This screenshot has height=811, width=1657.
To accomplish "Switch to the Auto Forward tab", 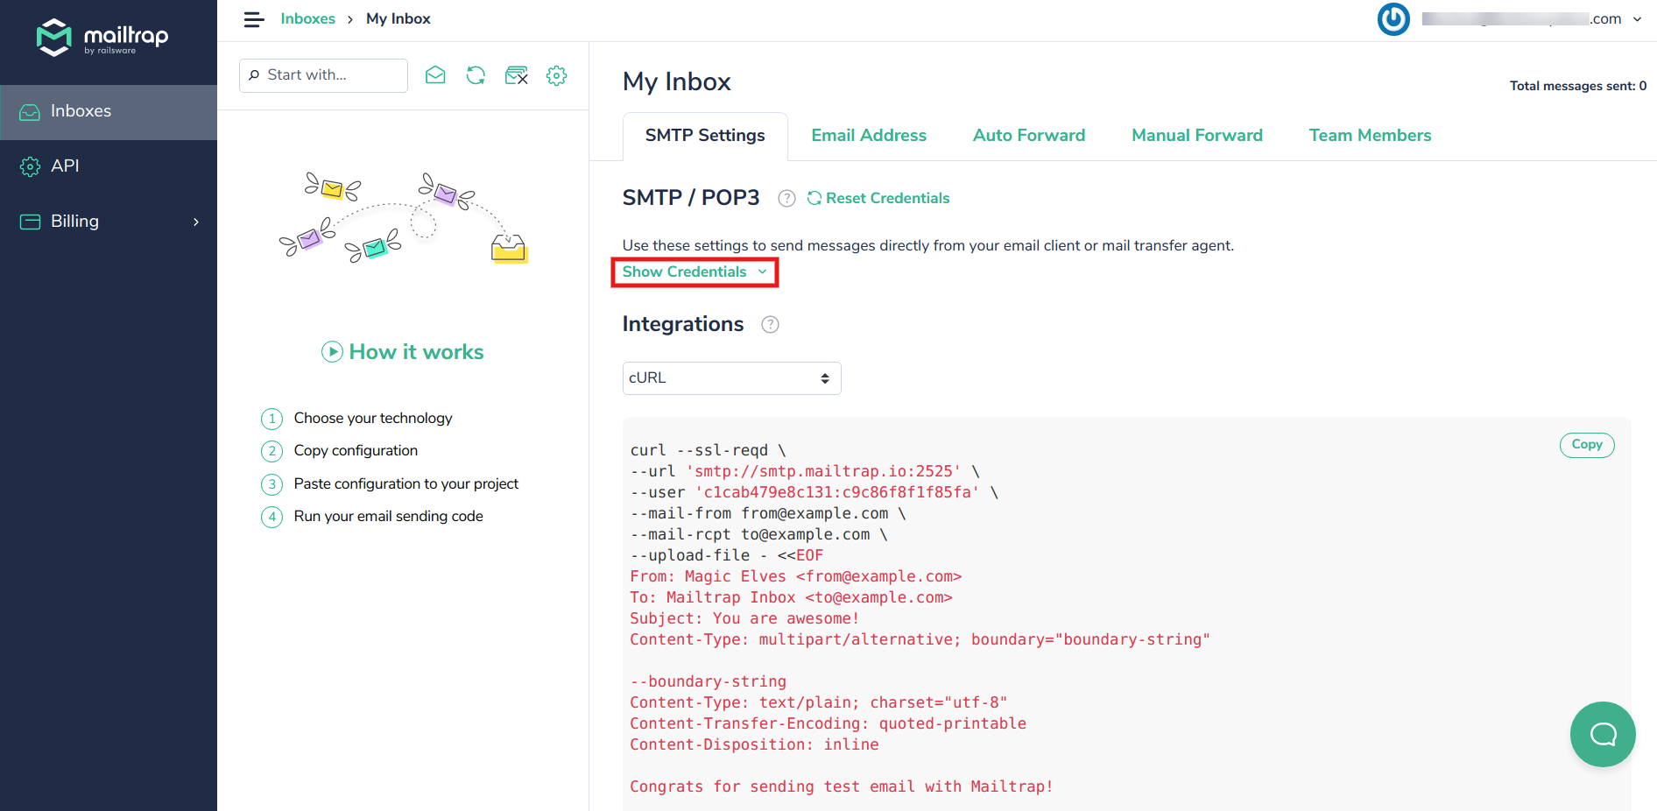I will 1029,136.
